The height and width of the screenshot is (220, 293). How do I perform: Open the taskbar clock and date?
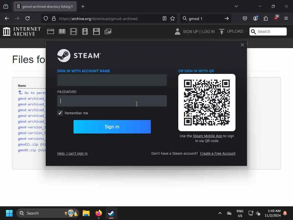tap(273, 213)
